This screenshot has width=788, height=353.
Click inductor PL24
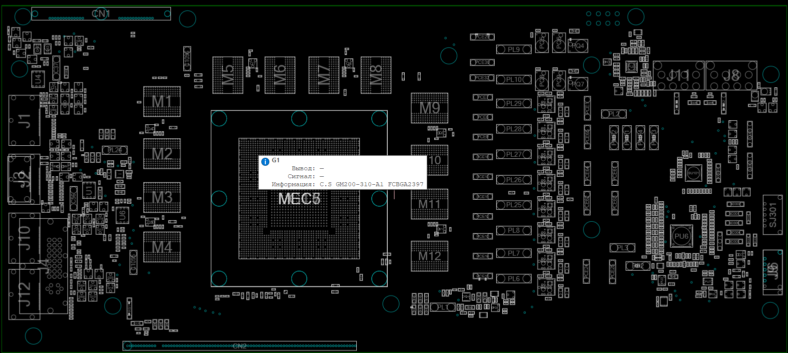[114, 150]
